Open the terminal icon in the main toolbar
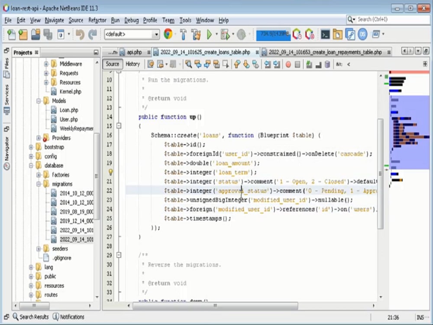Viewport: 433px width, 325px height. click(325, 34)
